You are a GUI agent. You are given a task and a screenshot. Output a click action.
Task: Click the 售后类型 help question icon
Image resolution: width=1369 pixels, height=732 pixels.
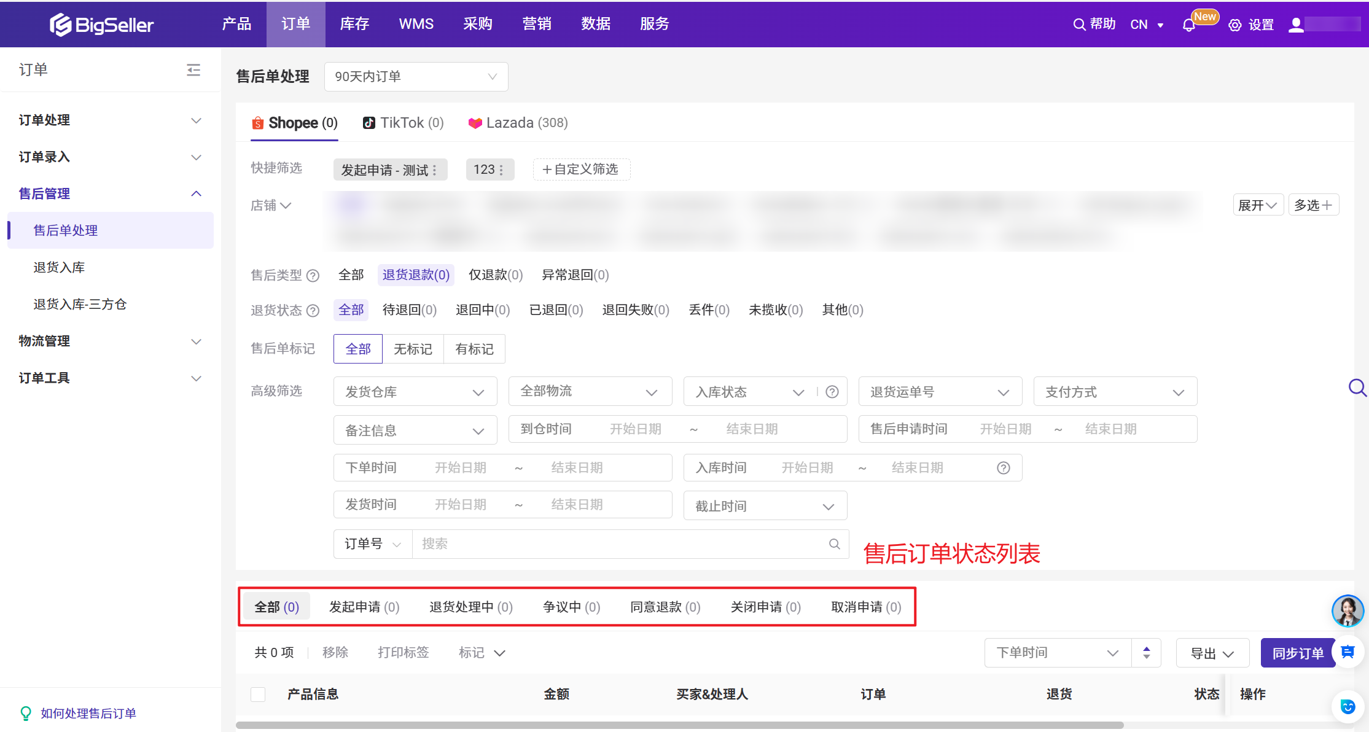(x=313, y=276)
